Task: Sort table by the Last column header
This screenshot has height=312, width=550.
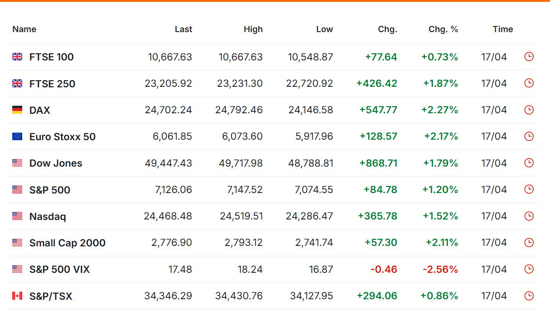Action: click(x=183, y=29)
